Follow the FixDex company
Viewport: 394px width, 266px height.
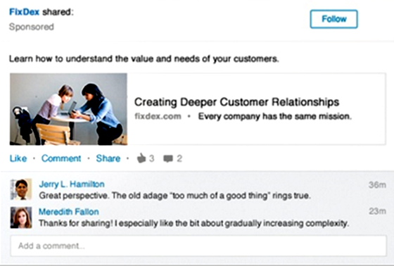pos(333,19)
